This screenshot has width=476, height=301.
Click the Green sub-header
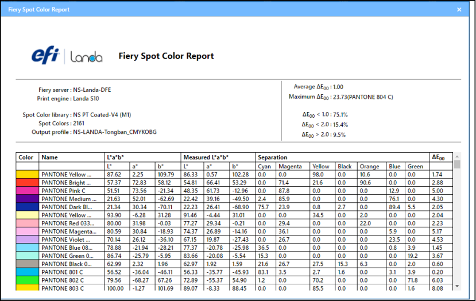pyautogui.click(x=417, y=167)
